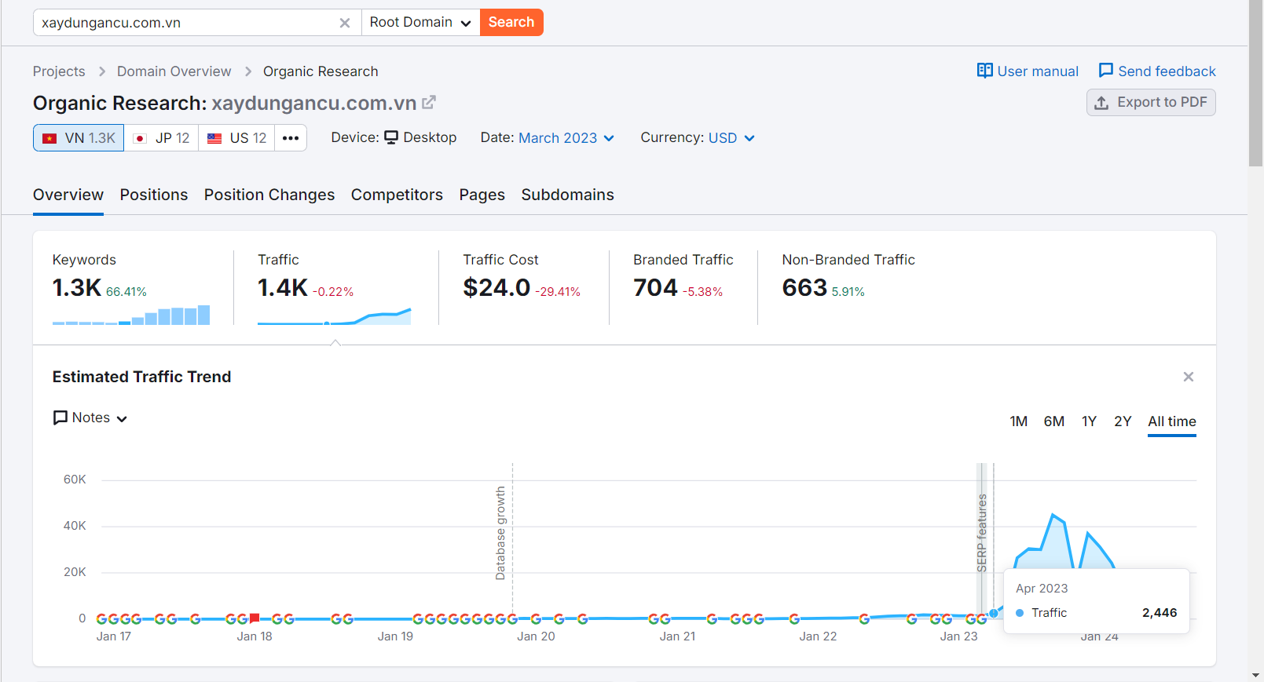Open the Subdomains tab
1264x682 pixels.
(x=568, y=195)
